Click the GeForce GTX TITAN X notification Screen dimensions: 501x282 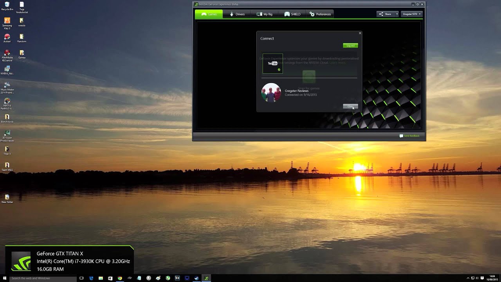[69, 260]
